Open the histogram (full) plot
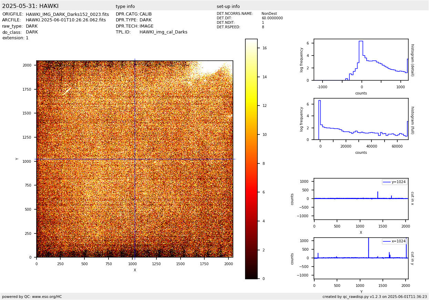 [x=361, y=119]
